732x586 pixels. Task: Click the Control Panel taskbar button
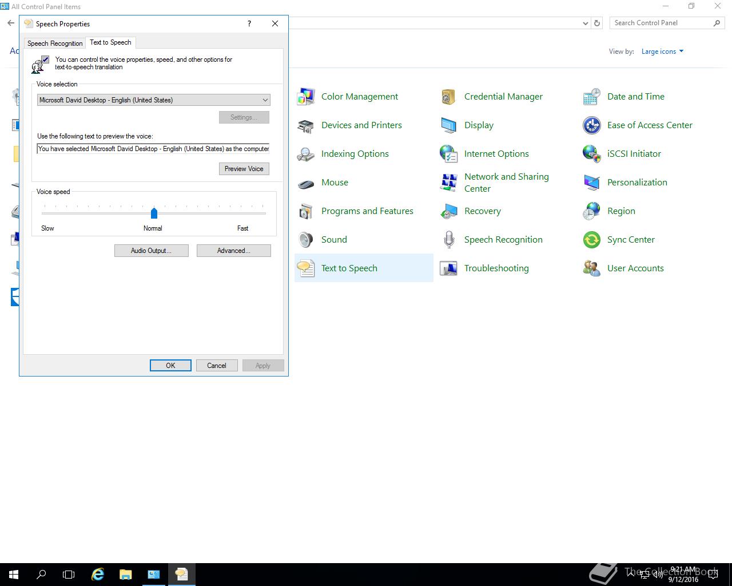pos(154,574)
